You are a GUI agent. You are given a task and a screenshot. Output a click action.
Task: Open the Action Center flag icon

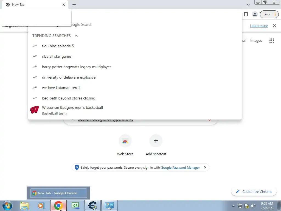point(247,206)
